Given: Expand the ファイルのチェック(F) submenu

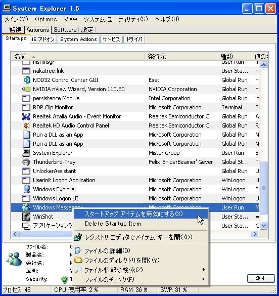Looking at the screenshot, I should click(x=141, y=280).
